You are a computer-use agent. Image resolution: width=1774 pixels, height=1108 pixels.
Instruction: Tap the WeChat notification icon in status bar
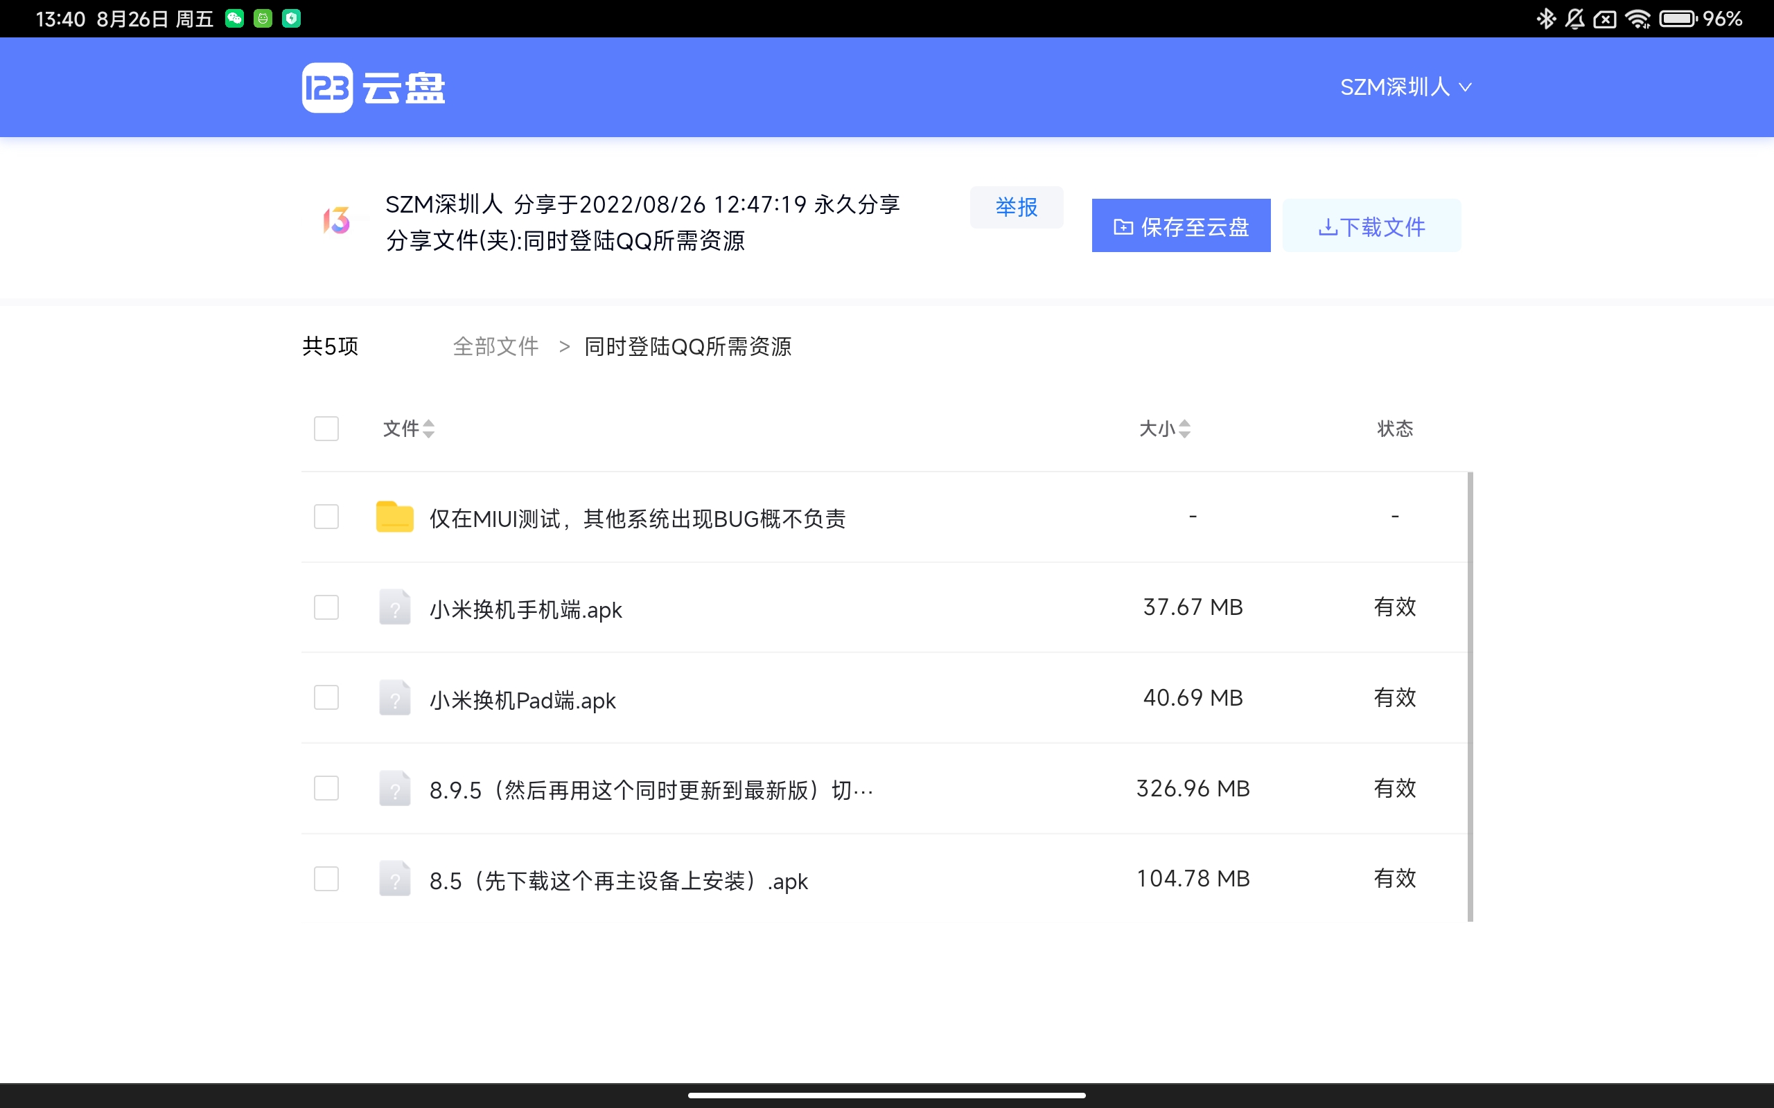click(x=235, y=18)
